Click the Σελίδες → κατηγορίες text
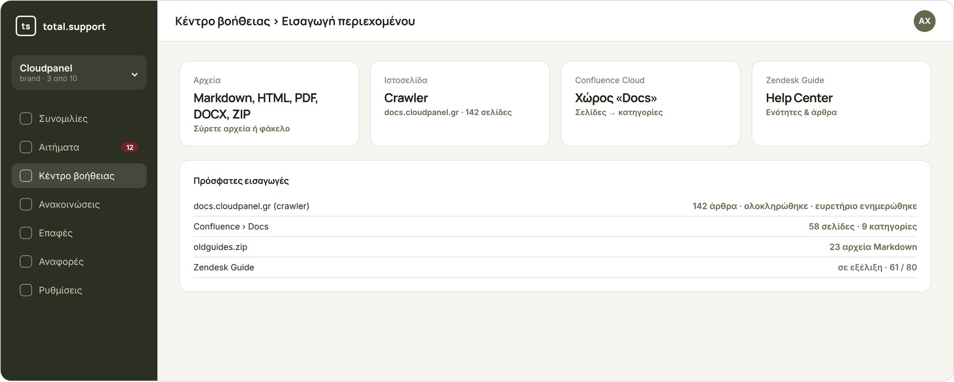This screenshot has width=954, height=382. click(x=619, y=112)
